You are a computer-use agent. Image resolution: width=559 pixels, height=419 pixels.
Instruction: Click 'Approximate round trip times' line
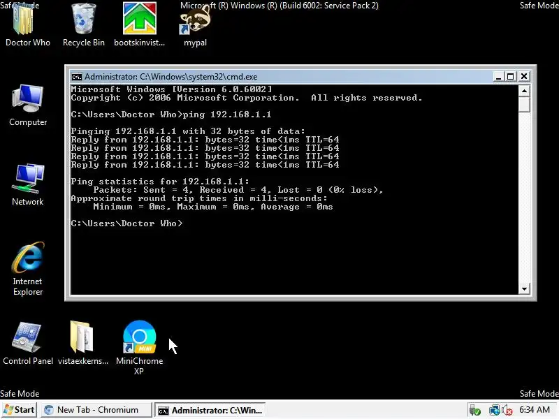click(x=199, y=198)
